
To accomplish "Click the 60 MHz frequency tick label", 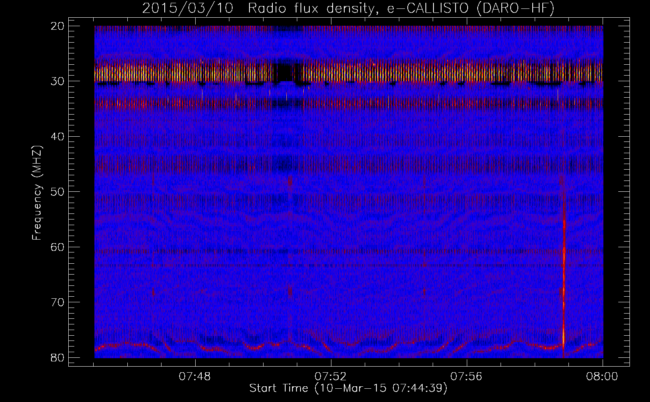I will point(57,247).
